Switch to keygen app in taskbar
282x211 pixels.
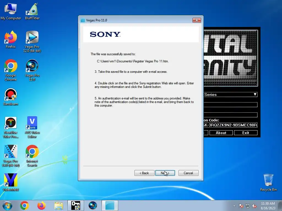click(76, 206)
